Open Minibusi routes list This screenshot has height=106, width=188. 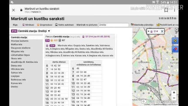point(28,25)
